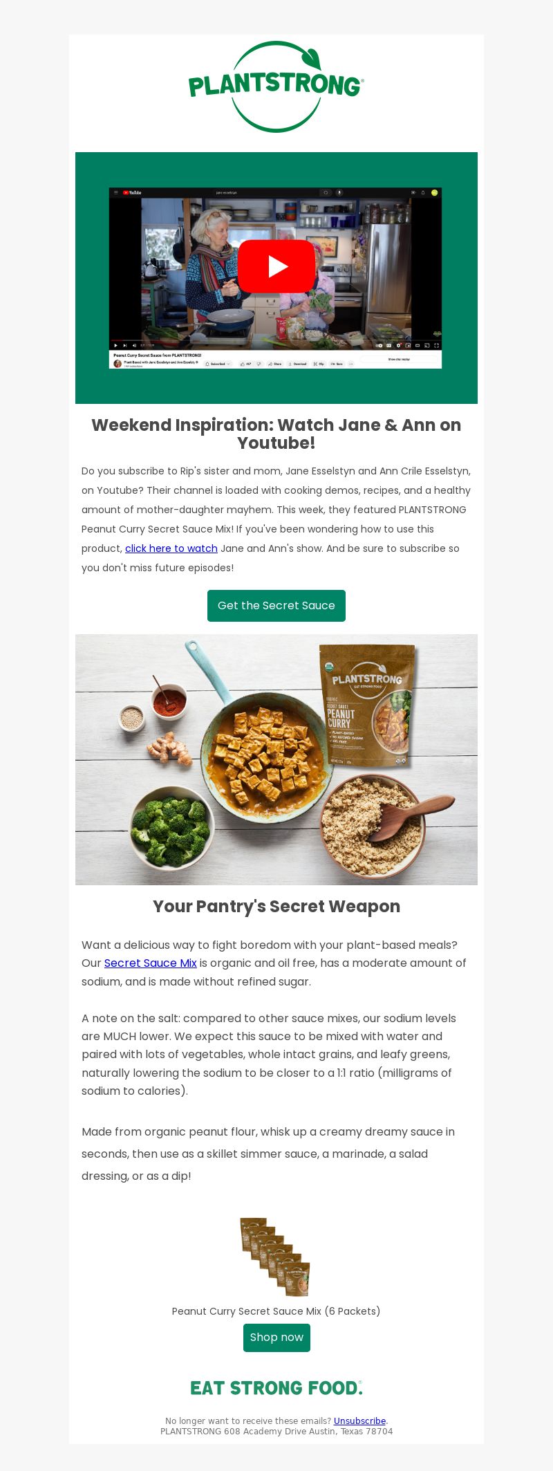Click the PLANTSTRONG logo at the top
The height and width of the screenshot is (1471, 553).
tap(276, 86)
